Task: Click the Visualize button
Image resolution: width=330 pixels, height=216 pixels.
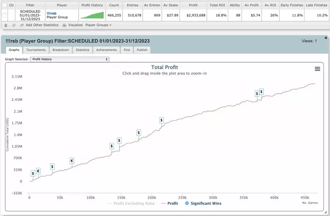Action: tap(75, 25)
